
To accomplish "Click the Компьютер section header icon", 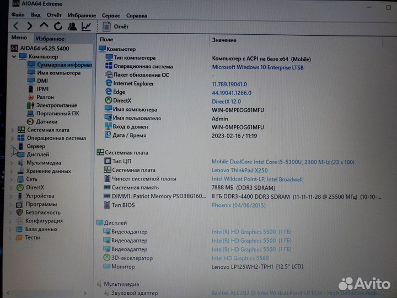I will click(102, 49).
